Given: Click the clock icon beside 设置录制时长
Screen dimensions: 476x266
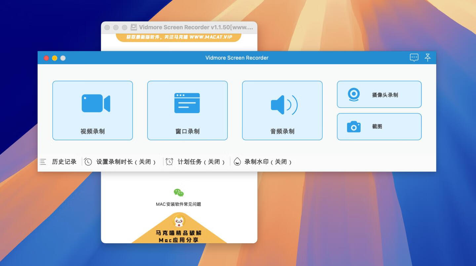Looking at the screenshot, I should coord(88,162).
